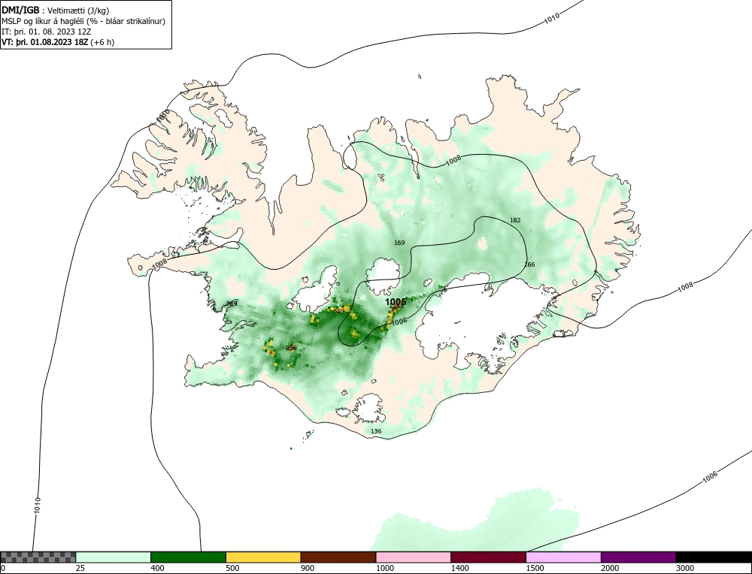Select the brown 900–1000 legend swatch
This screenshot has width=752, height=574.
pos(338,557)
